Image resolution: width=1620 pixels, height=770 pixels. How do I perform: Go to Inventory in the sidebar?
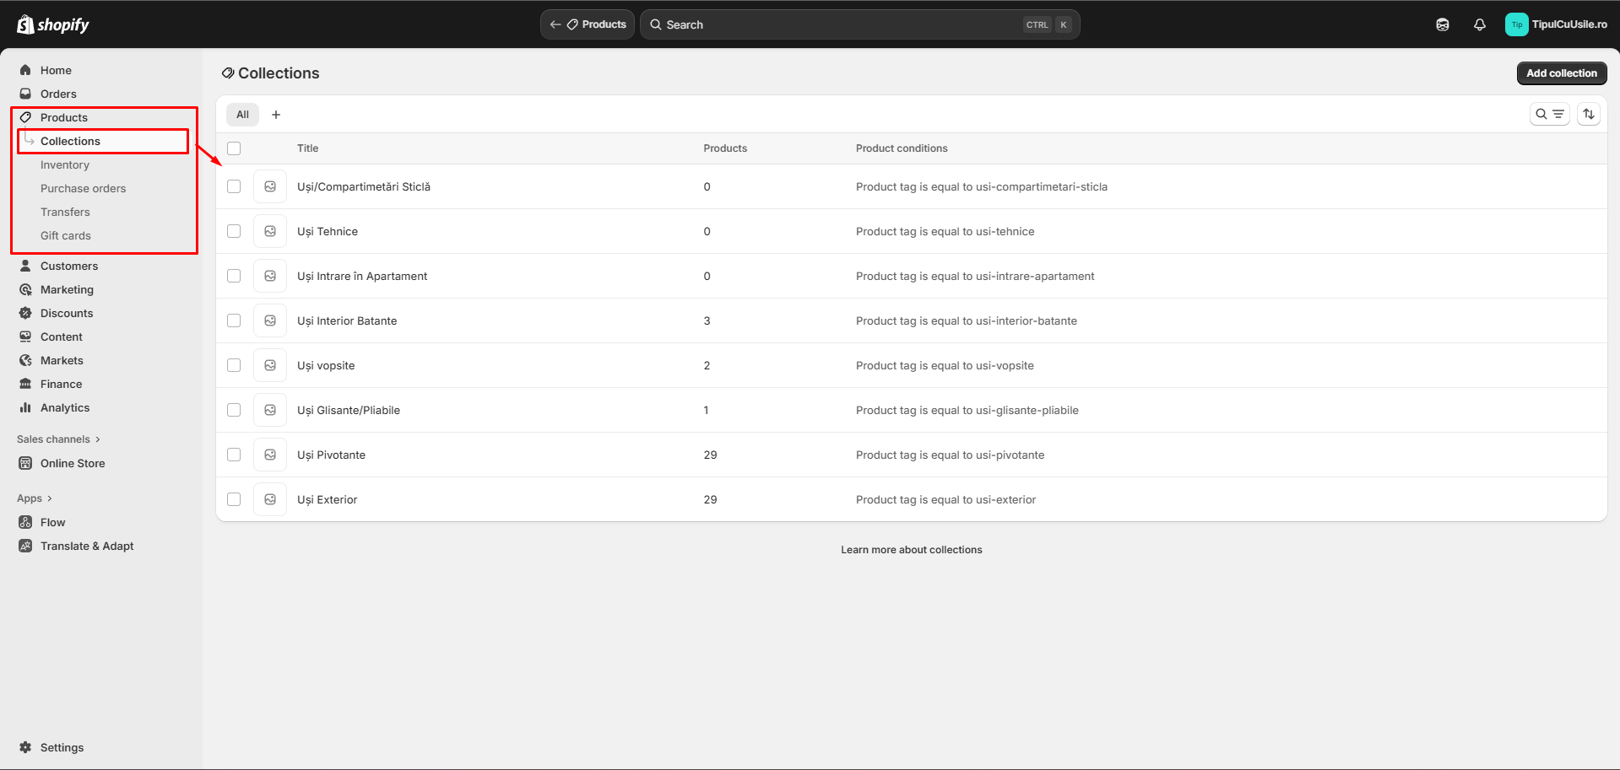[65, 165]
